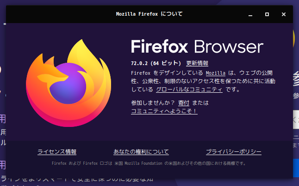The width and height of the screenshot is (299, 186).
Task: Click the Mozilla Firefox について title bar text
Action: (x=149, y=14)
